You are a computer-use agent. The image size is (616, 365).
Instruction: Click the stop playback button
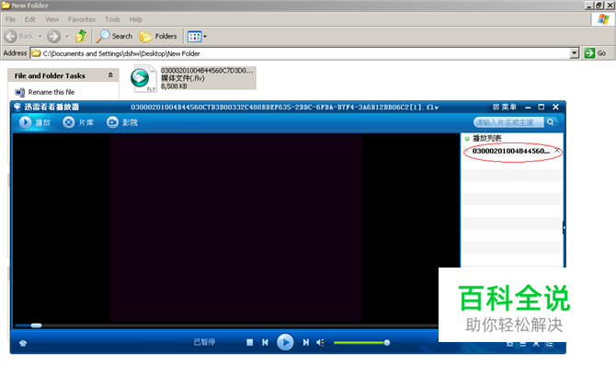pyautogui.click(x=249, y=343)
